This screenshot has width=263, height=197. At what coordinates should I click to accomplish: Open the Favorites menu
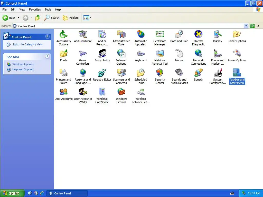tap(35, 9)
